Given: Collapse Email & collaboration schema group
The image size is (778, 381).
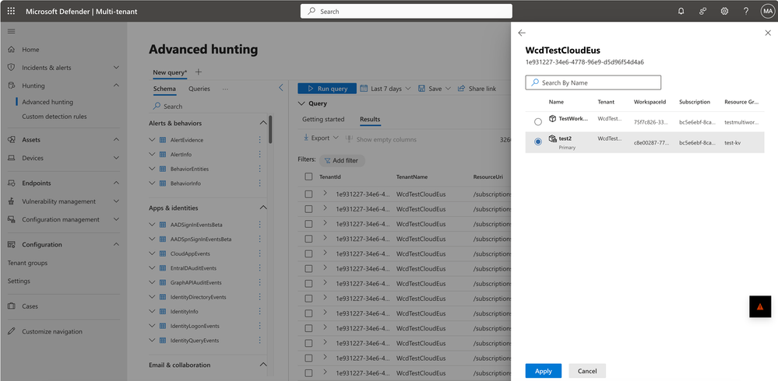Looking at the screenshot, I should click(x=263, y=365).
